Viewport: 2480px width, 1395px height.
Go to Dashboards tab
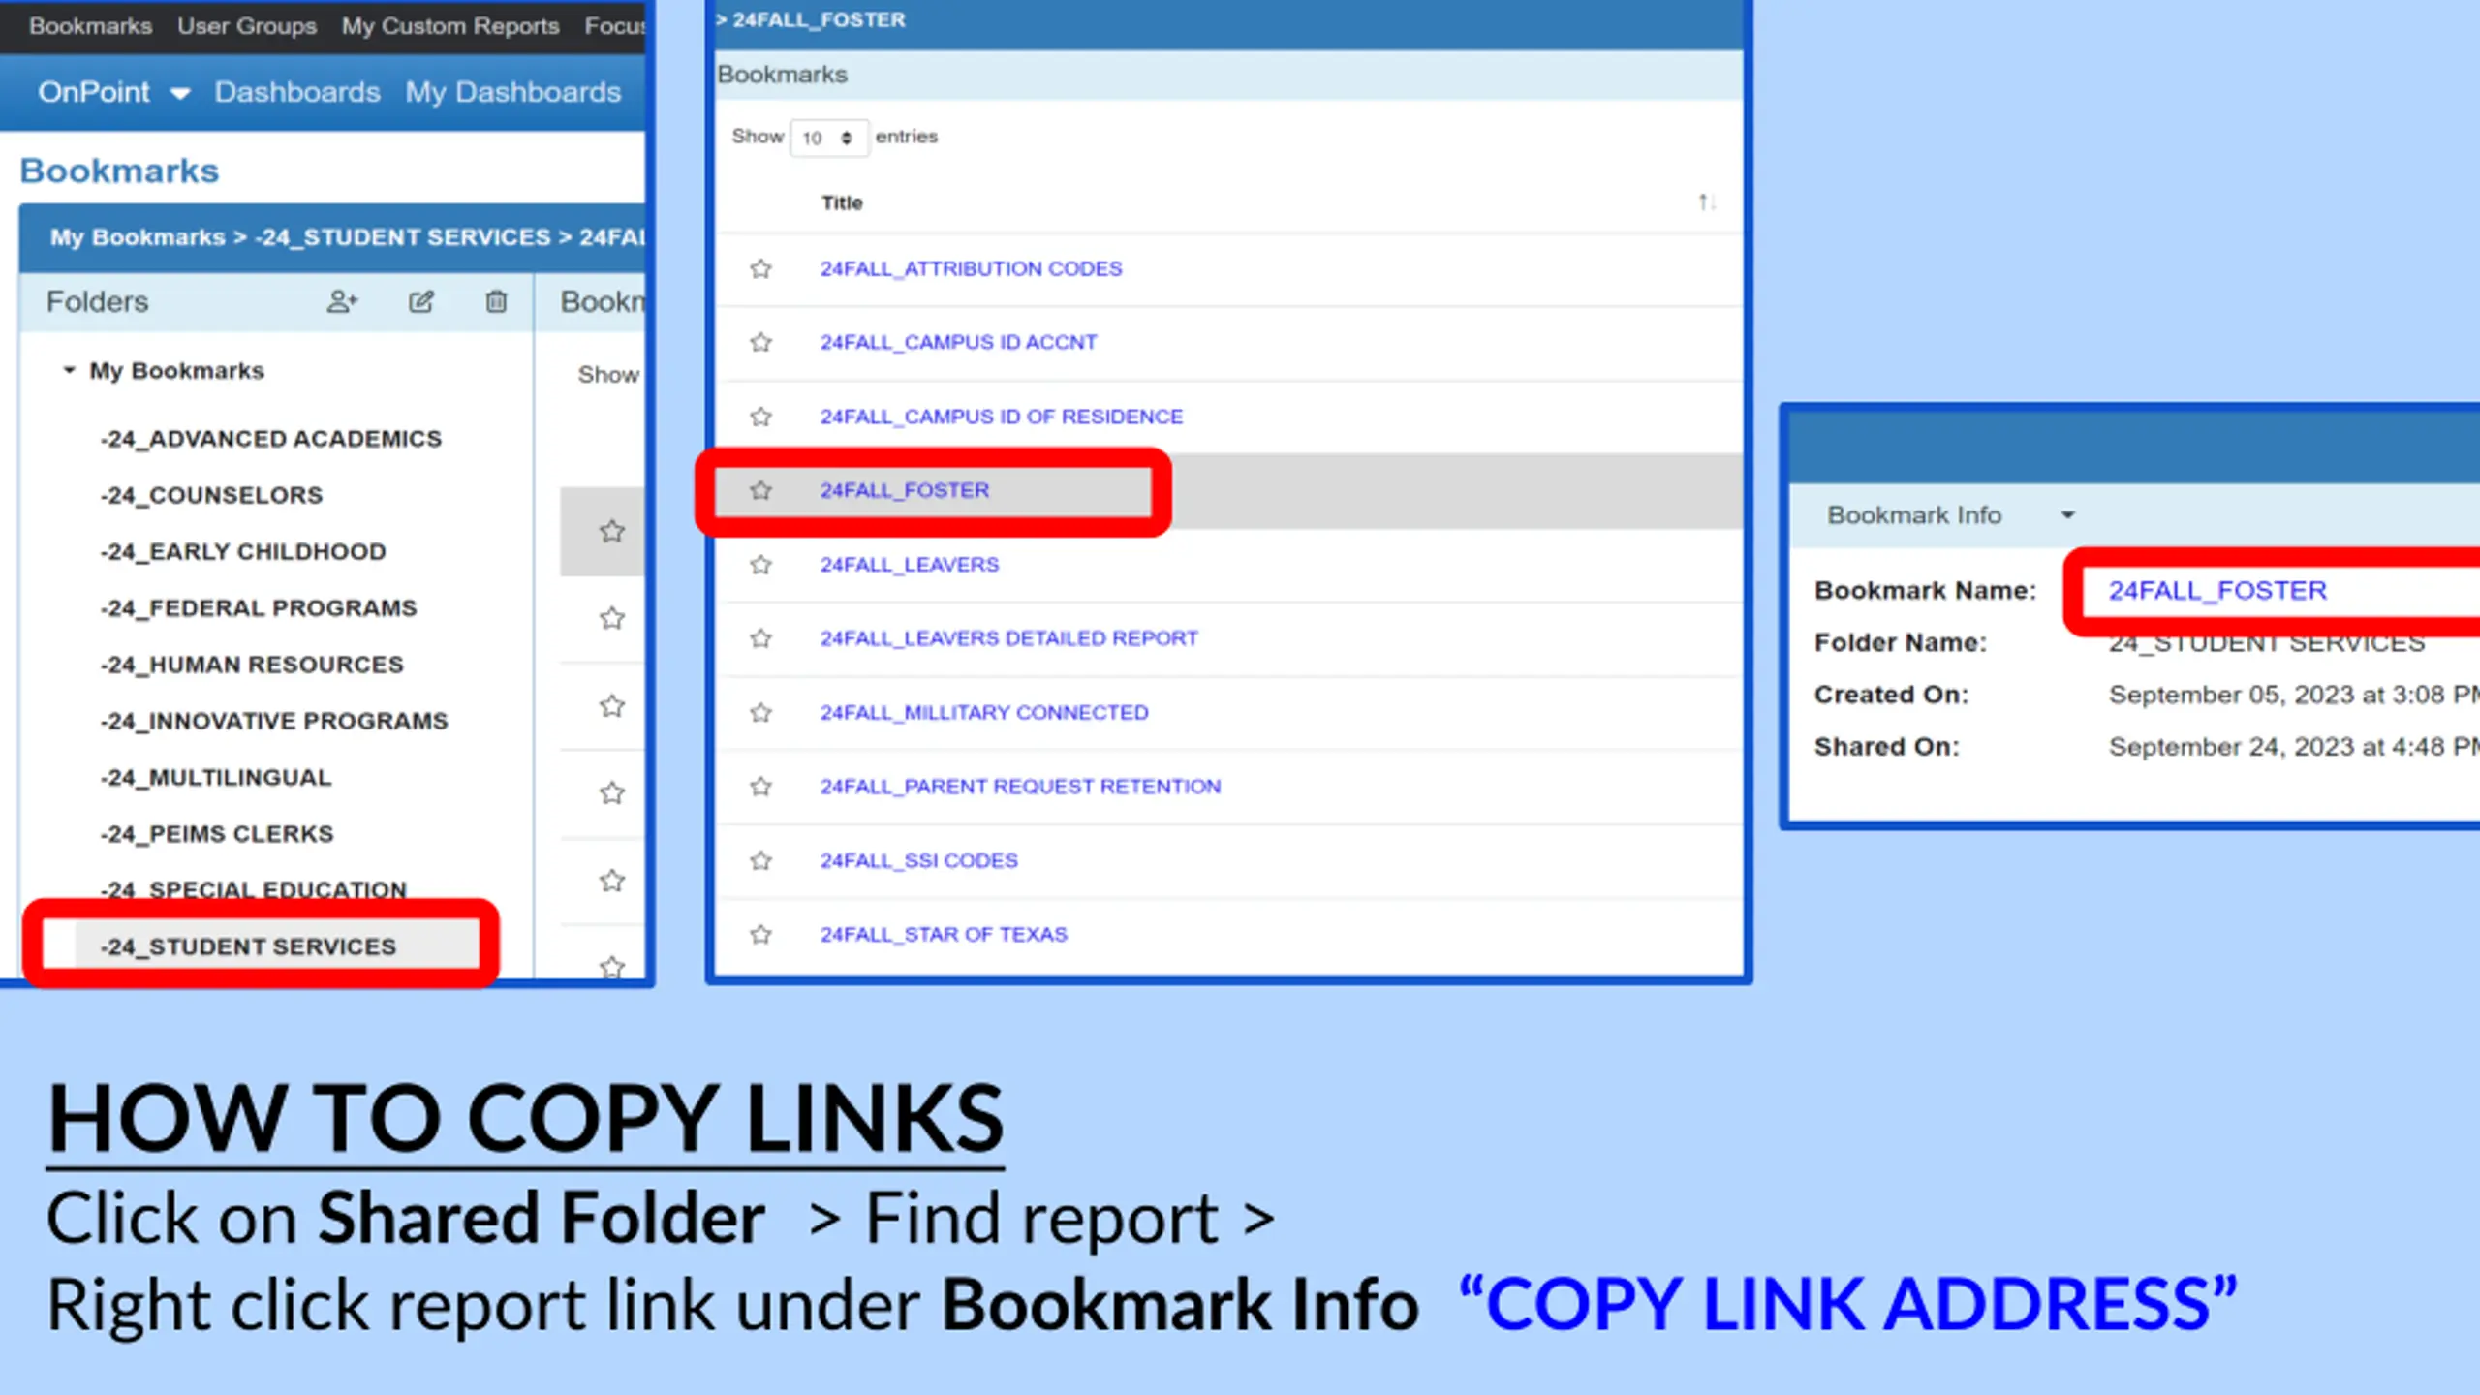297,92
